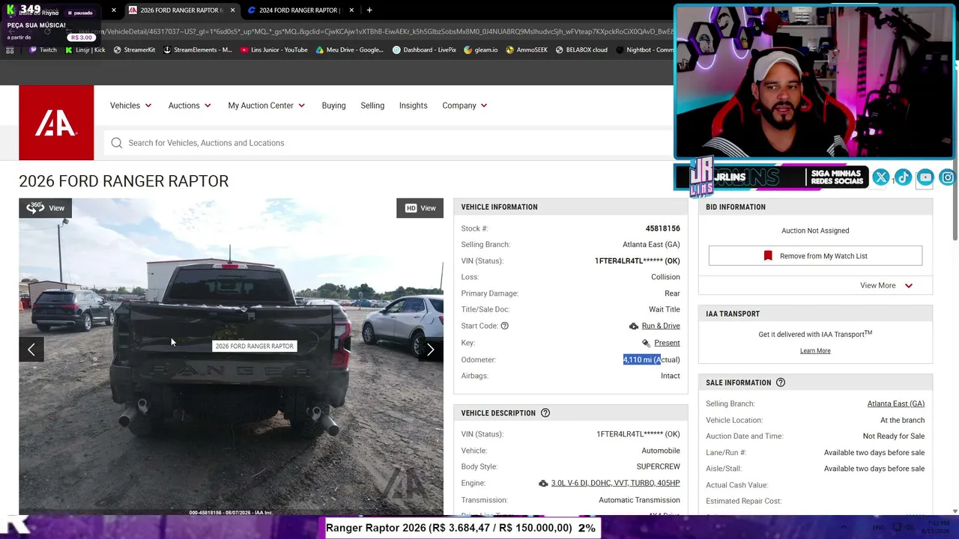Click the Primary Damage value Rear
Screen dimensions: 959x539
pos(672,293)
